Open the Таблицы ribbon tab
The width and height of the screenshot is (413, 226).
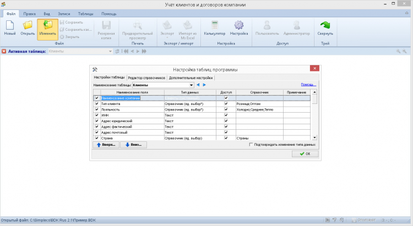click(x=85, y=13)
